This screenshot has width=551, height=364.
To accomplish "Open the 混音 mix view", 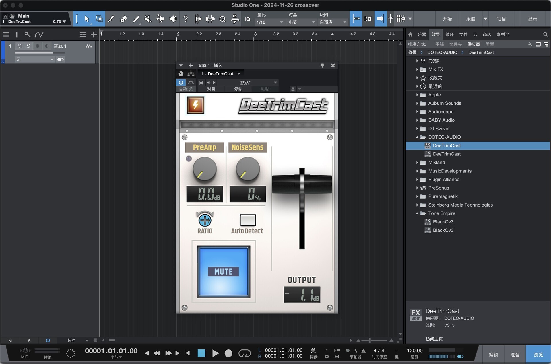I will pyautogui.click(x=515, y=355).
